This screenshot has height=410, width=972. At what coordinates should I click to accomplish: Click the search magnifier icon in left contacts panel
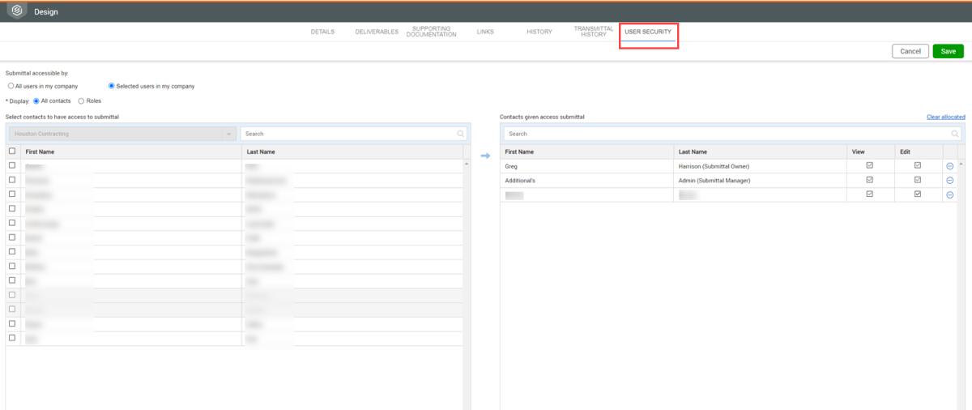click(x=461, y=134)
